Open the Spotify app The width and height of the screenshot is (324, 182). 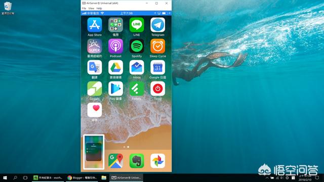[137, 46]
